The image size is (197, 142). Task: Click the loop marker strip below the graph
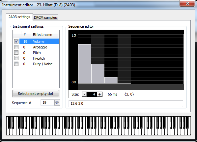click(131, 87)
